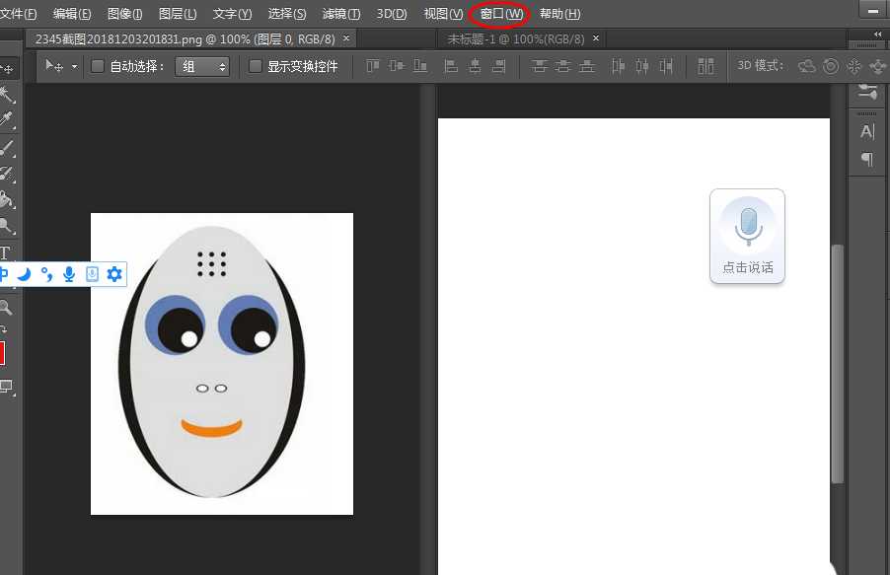Expand the Move tool preset picker arrow
This screenshot has height=575, width=890.
[x=74, y=67]
